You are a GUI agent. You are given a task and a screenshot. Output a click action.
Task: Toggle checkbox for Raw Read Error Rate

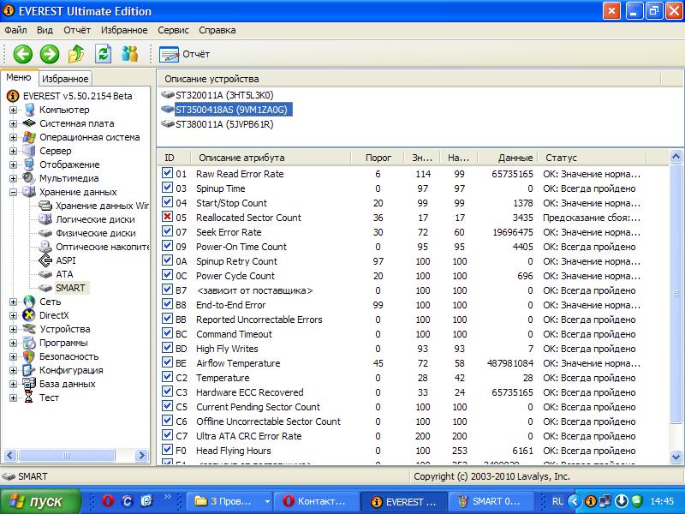click(x=168, y=174)
